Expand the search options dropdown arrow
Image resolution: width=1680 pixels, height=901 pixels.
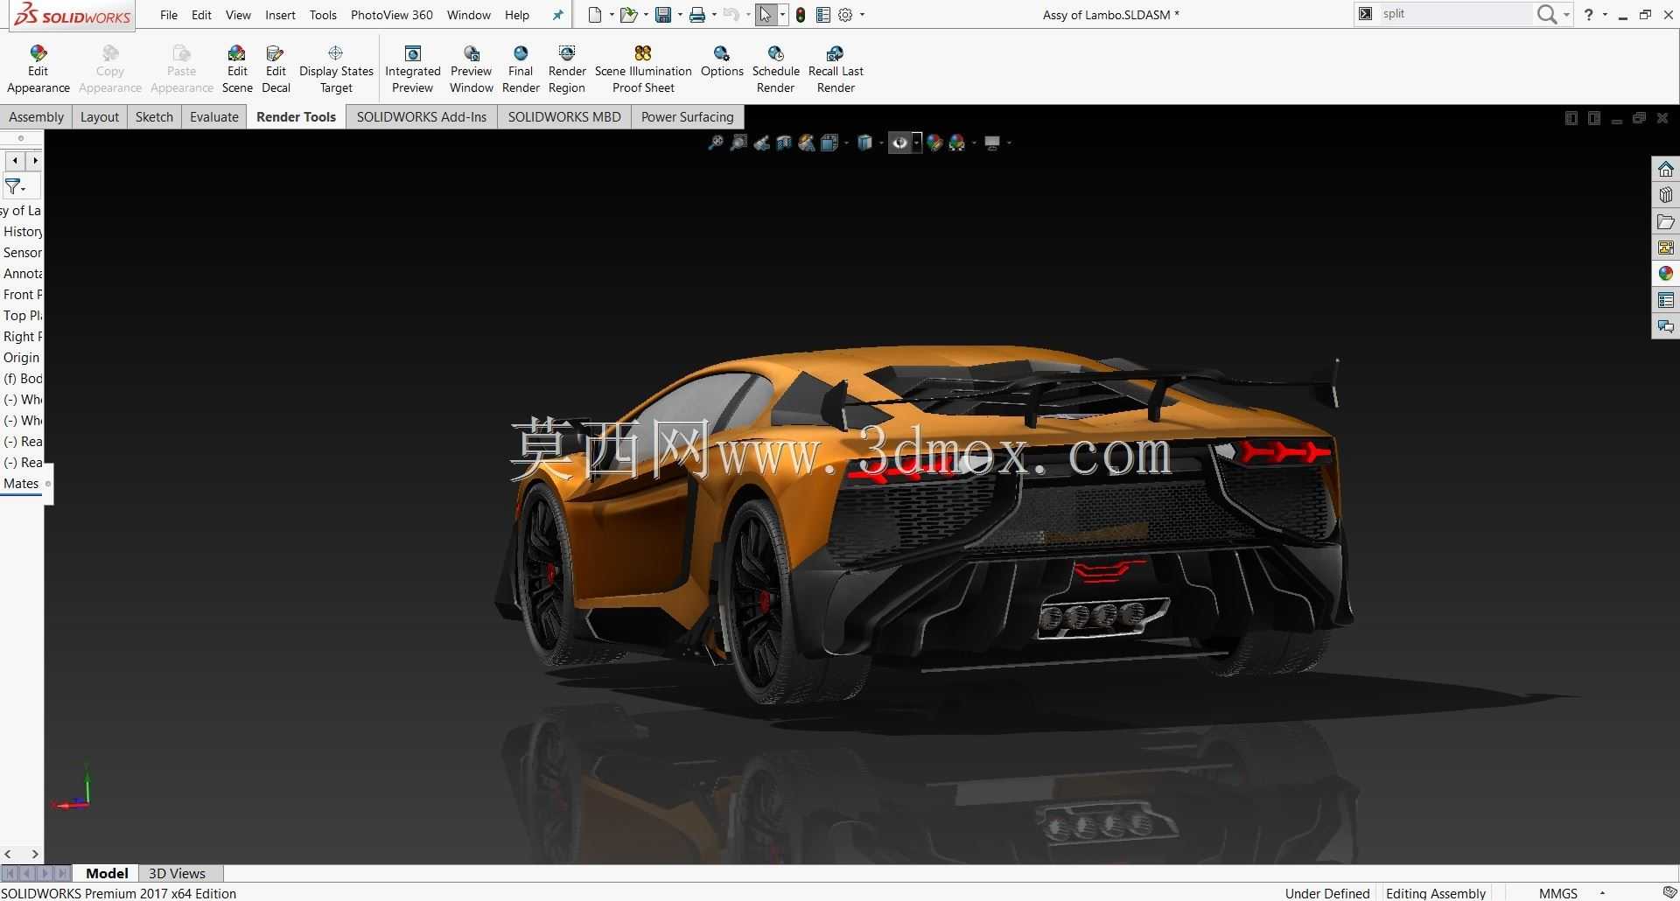tap(1566, 15)
